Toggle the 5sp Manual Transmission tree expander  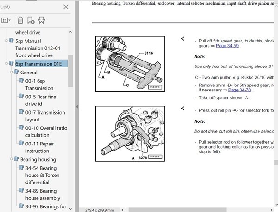pos(6,41)
